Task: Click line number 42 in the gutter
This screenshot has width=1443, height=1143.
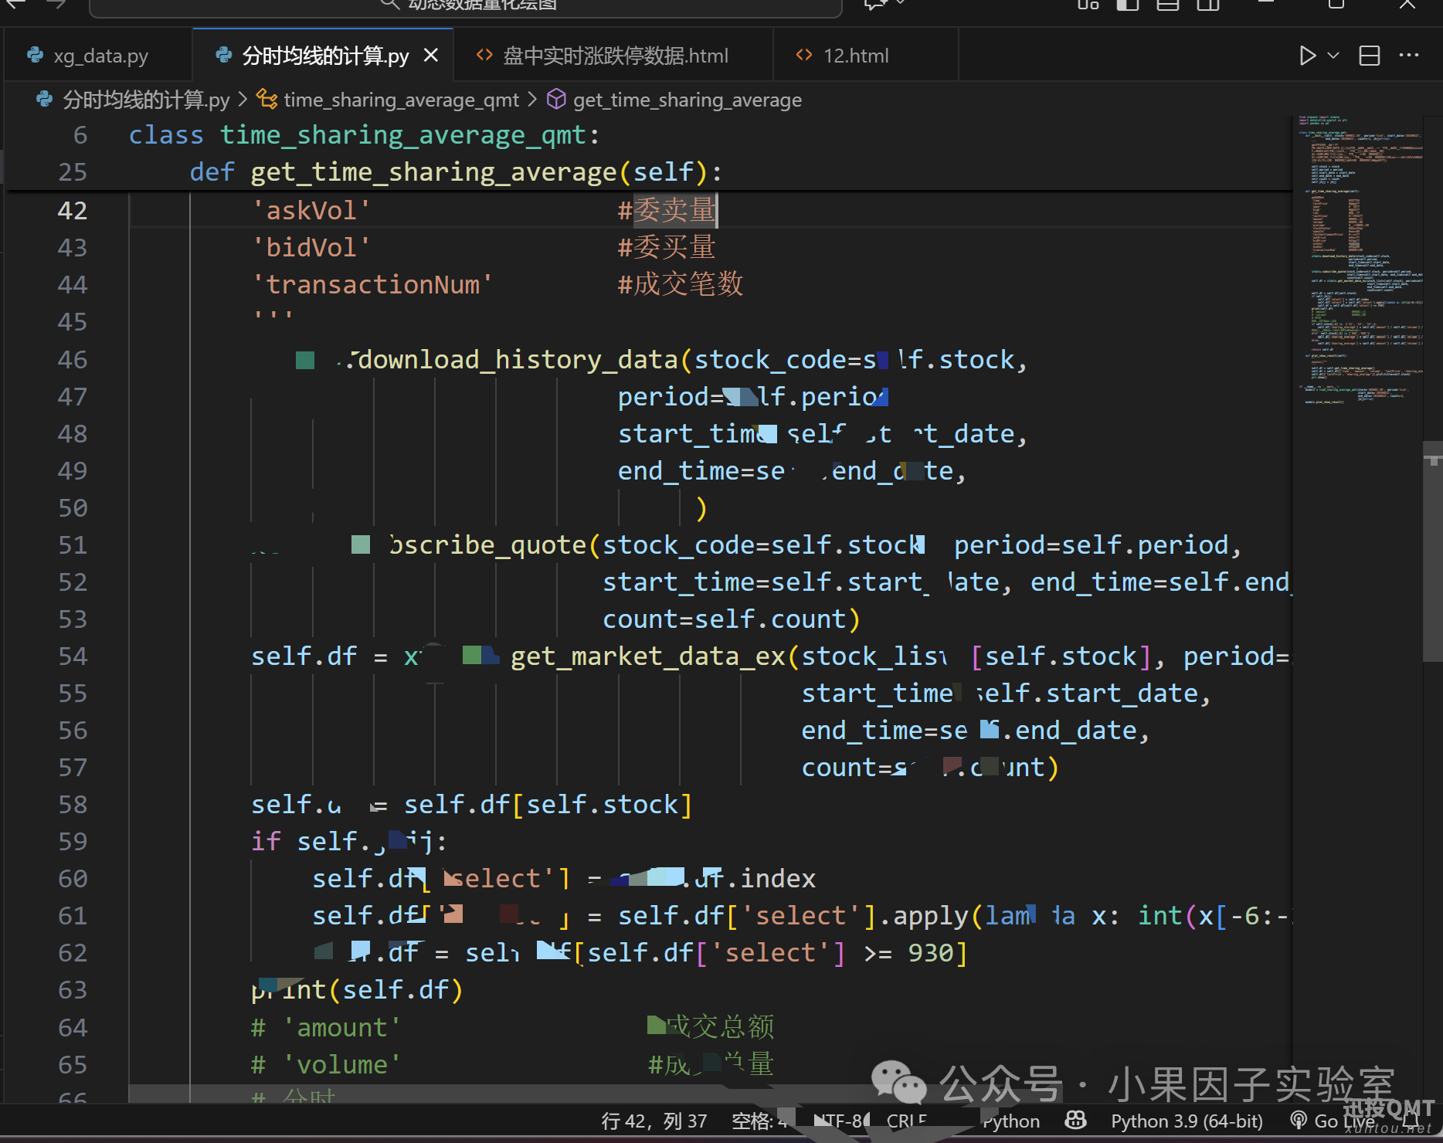Action: click(73, 211)
